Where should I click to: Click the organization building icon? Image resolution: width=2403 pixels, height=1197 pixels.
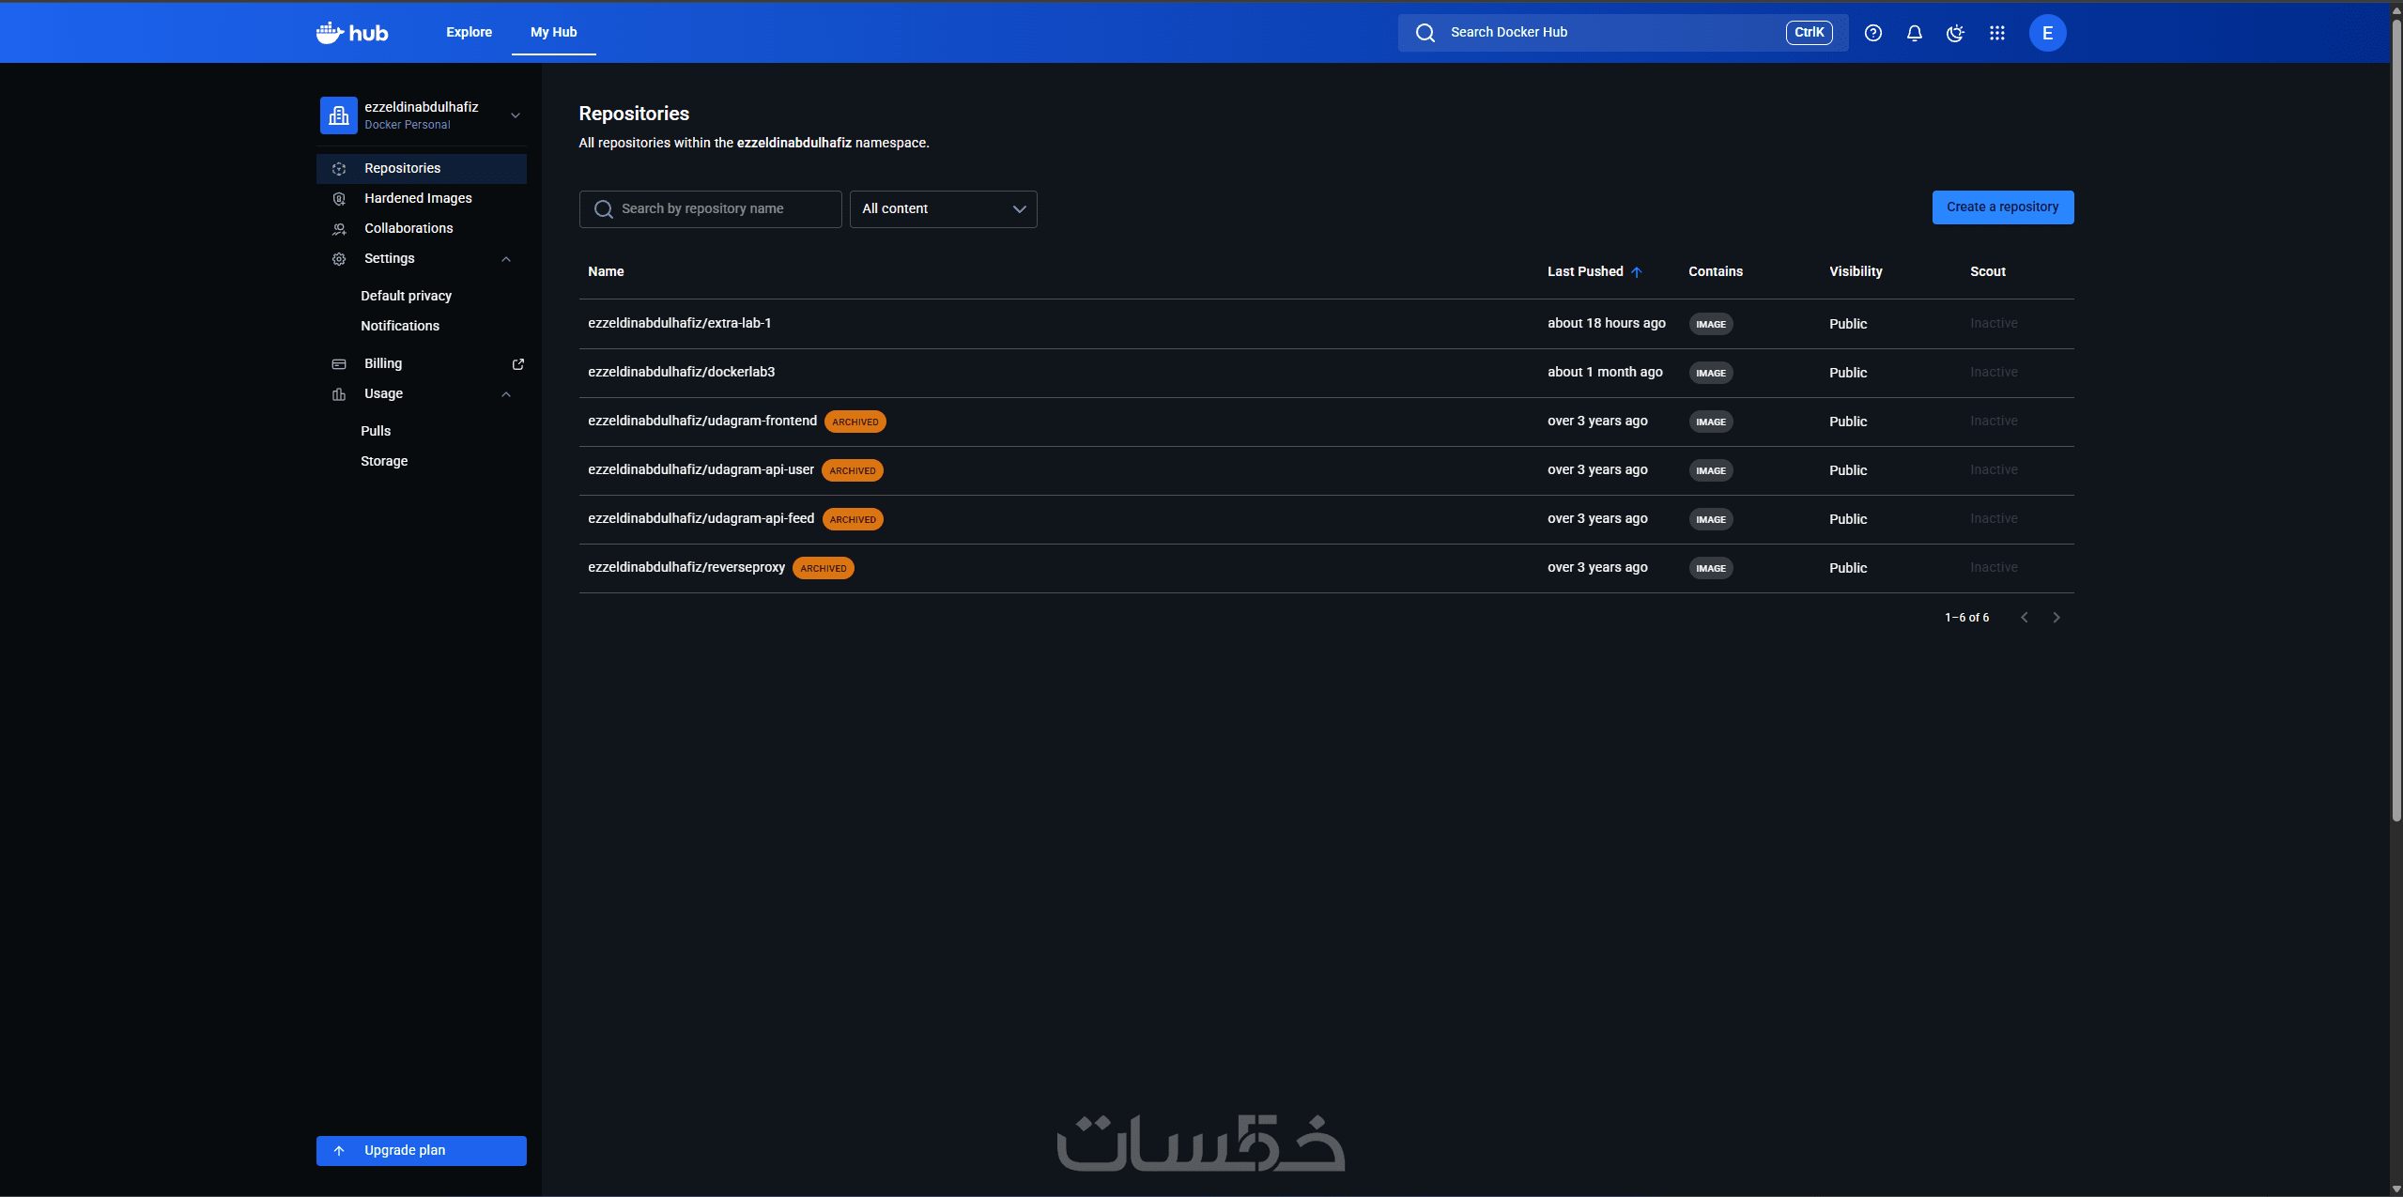pyautogui.click(x=338, y=115)
